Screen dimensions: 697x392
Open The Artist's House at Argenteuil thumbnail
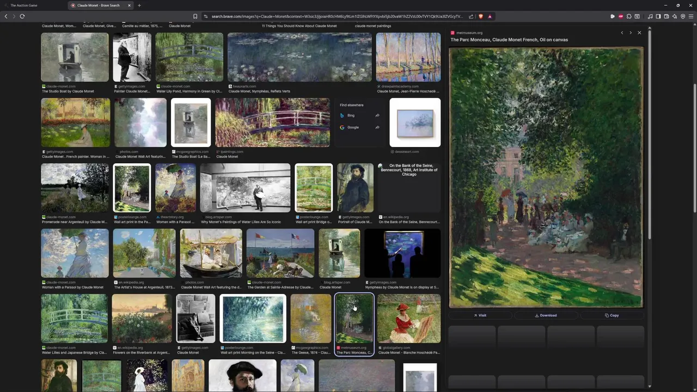coord(144,253)
